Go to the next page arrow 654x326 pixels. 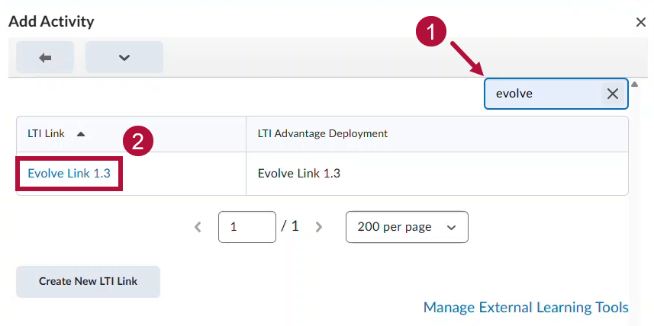point(319,227)
